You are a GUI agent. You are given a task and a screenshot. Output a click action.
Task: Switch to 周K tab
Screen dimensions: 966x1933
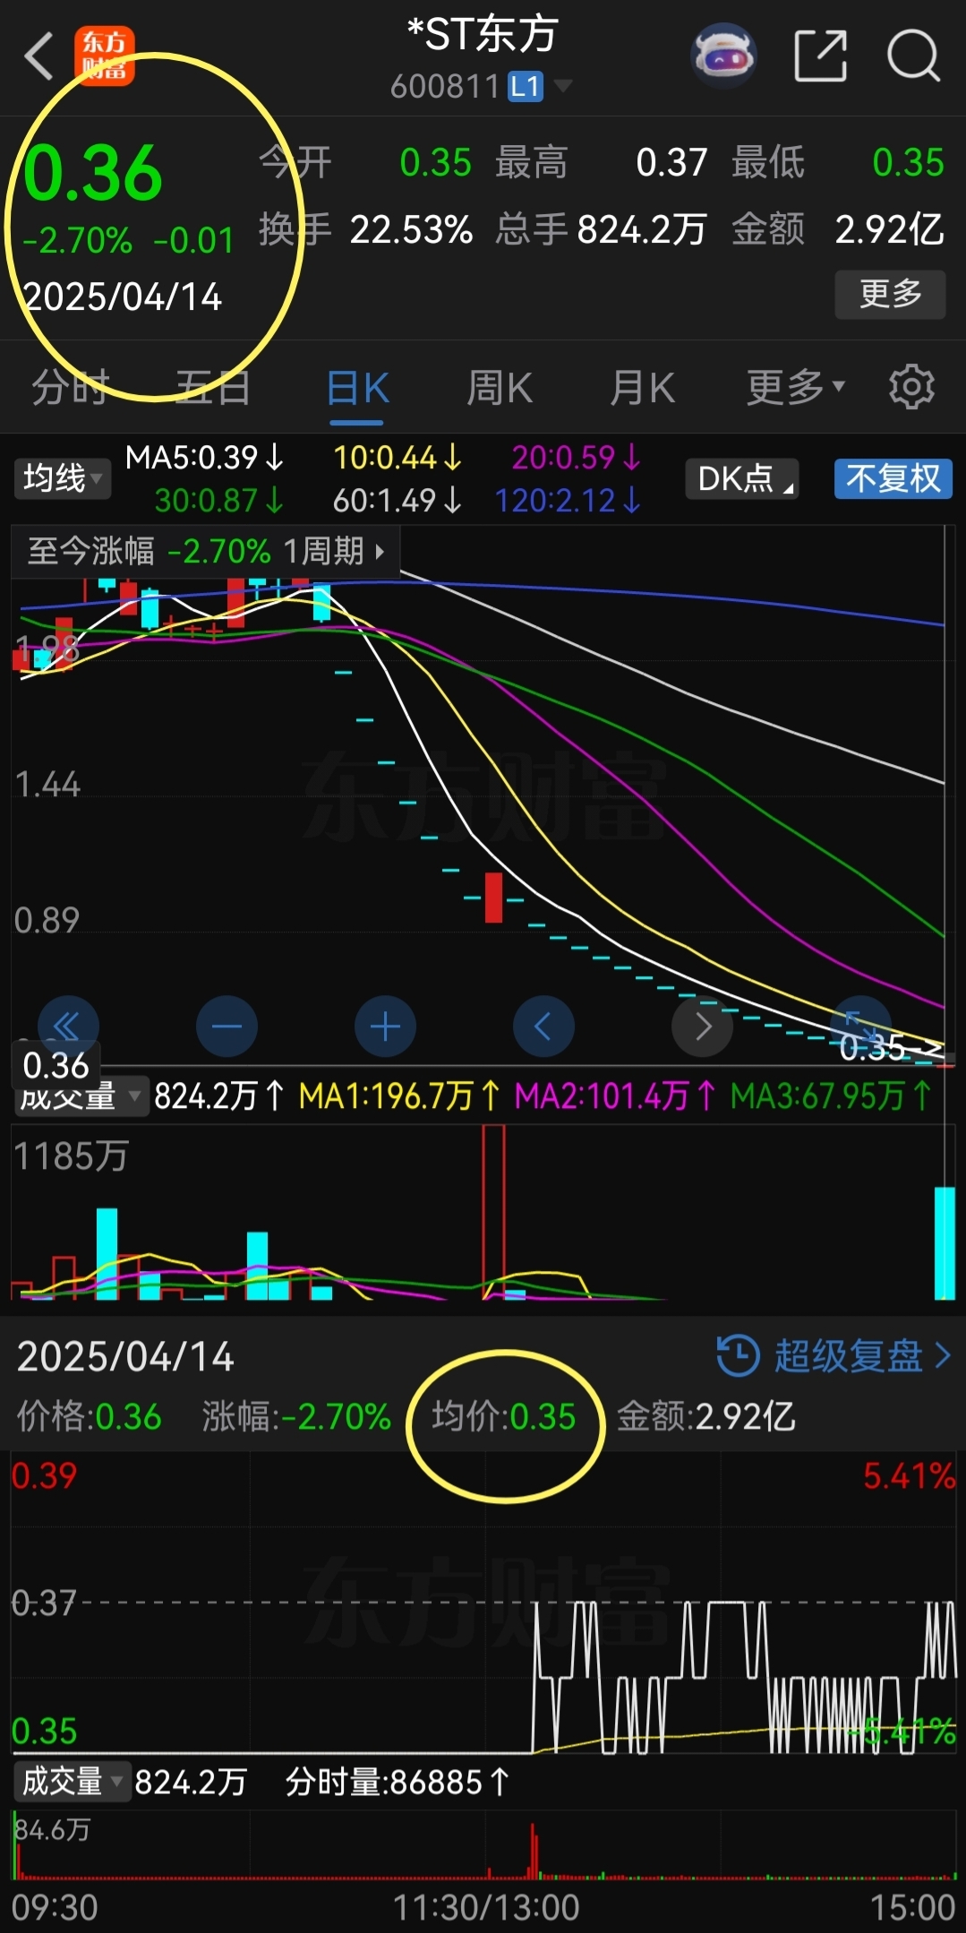pyautogui.click(x=500, y=389)
